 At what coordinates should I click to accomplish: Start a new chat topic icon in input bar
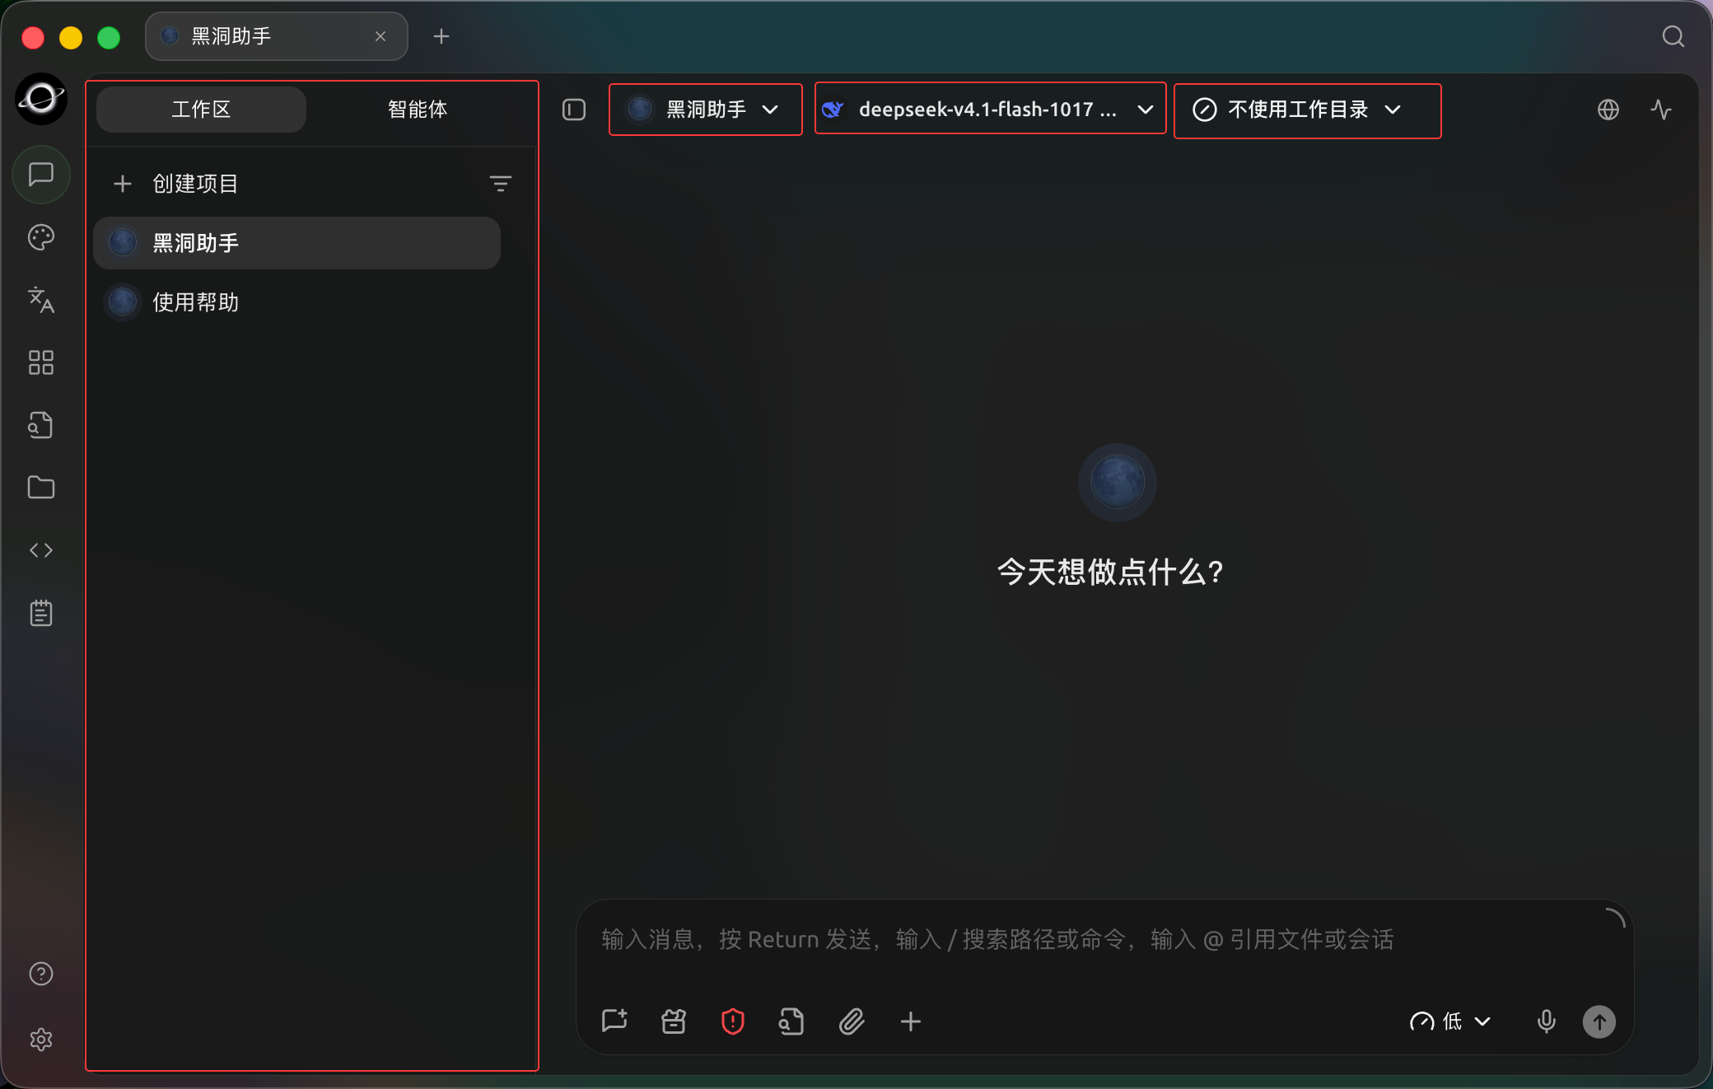click(x=614, y=1021)
